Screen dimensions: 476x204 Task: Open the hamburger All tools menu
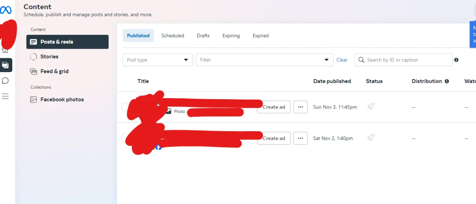5,96
